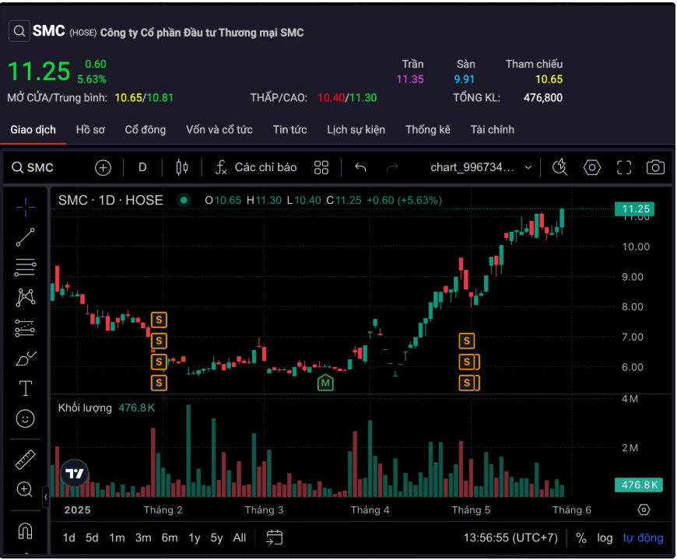The image size is (677, 560).
Task: Select the trend line drawing tool
Action: point(26,237)
